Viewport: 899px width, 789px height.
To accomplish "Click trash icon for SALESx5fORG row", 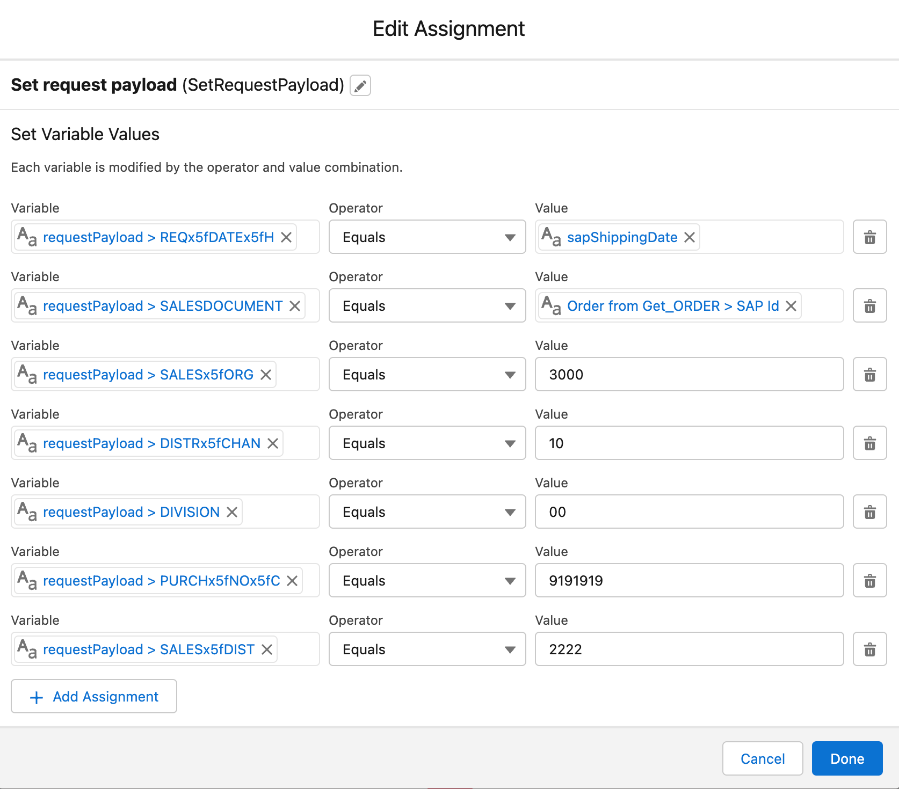I will click(869, 375).
